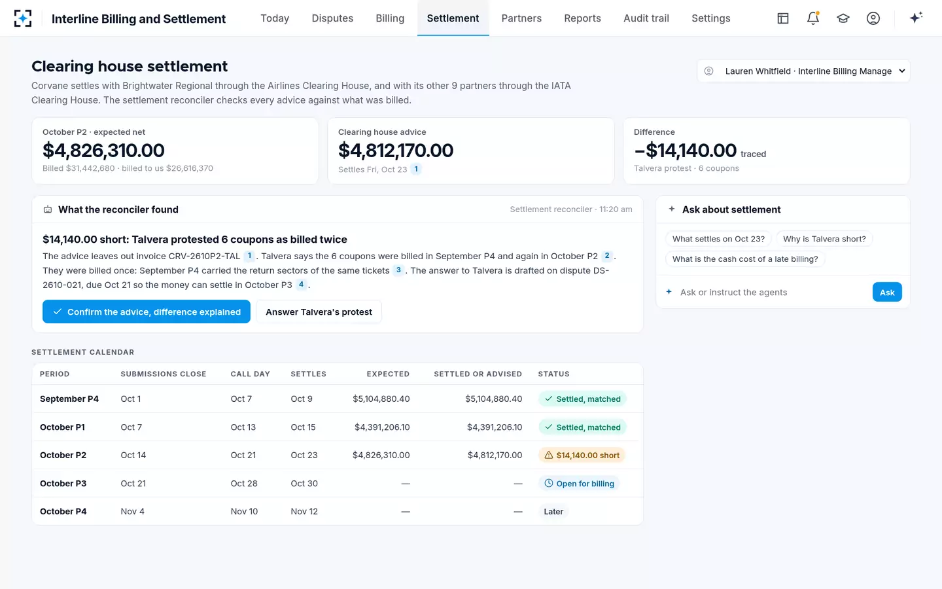Viewport: 942px width, 589px height.
Task: Click September P4 'Settled, matched' badge
Action: pos(582,399)
